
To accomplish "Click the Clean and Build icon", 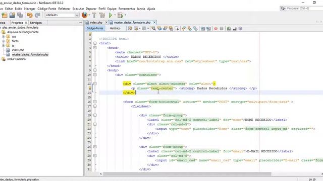I will click(102, 15).
